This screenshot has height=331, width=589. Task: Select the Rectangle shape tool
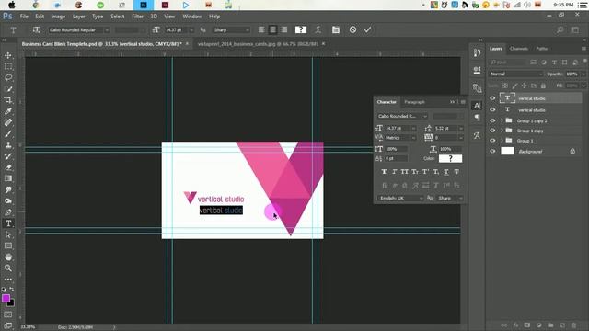pyautogui.click(x=8, y=246)
